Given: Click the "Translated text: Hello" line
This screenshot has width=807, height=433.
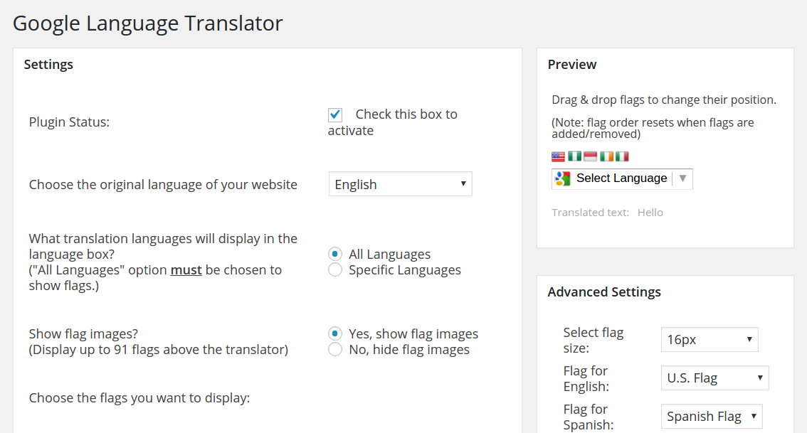Looking at the screenshot, I should [x=607, y=213].
